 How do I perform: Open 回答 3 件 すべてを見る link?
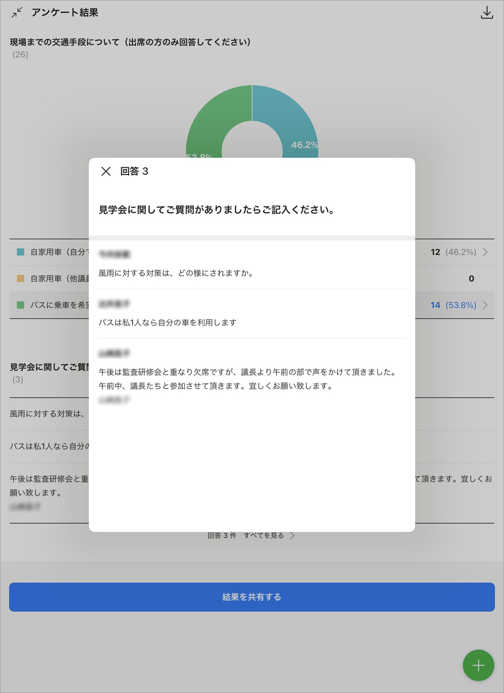tap(245, 536)
